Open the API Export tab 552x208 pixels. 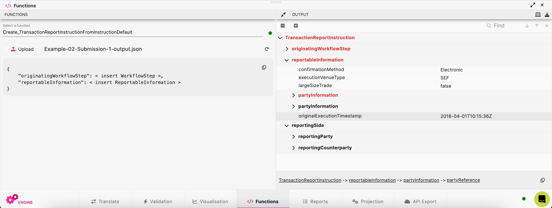[421, 201]
